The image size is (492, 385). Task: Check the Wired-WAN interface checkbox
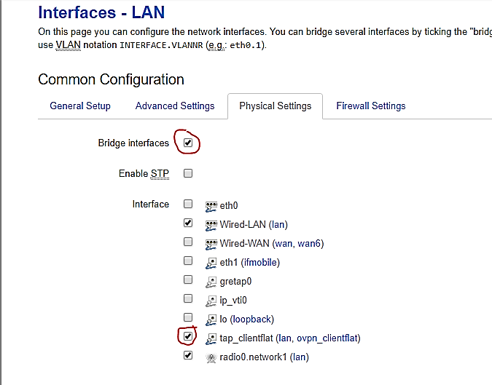point(188,242)
